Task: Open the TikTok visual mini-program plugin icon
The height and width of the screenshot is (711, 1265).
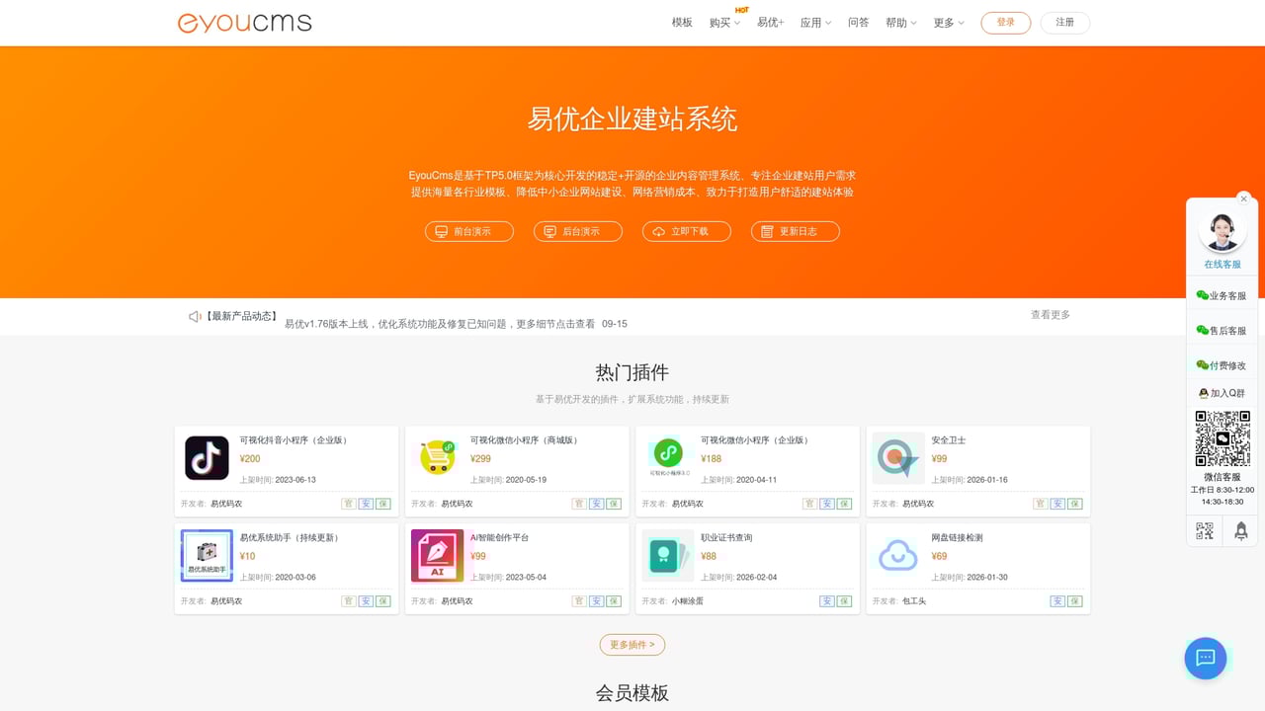Action: pos(206,457)
